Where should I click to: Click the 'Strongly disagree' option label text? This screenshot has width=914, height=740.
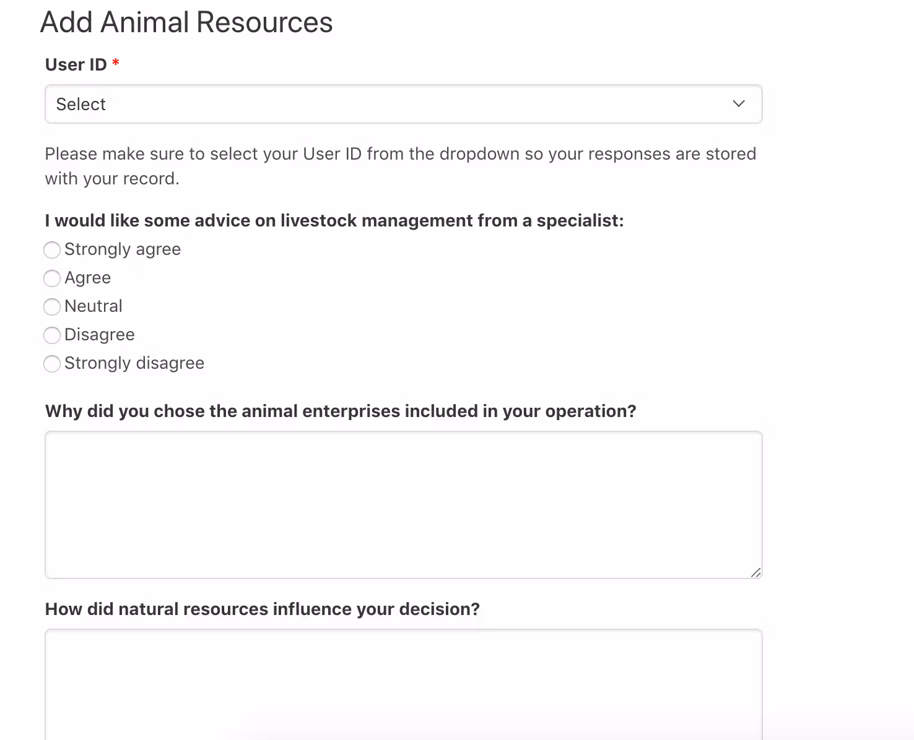point(134,363)
